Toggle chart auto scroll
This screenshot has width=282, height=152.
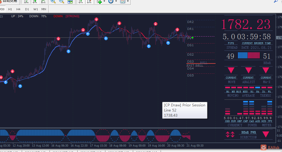click(81, 2)
